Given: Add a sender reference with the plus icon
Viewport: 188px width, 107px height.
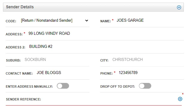Looking at the screenshot, I should pyautogui.click(x=180, y=99).
